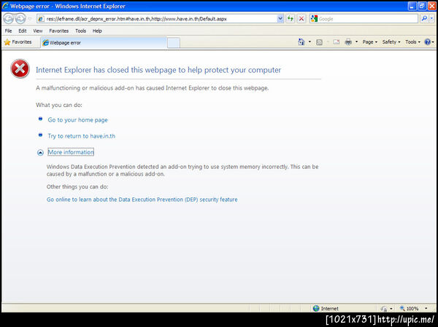Restore down the Internet Explorer window
Screen dimensions: 438x327
pyautogui.click(x=422, y=6)
